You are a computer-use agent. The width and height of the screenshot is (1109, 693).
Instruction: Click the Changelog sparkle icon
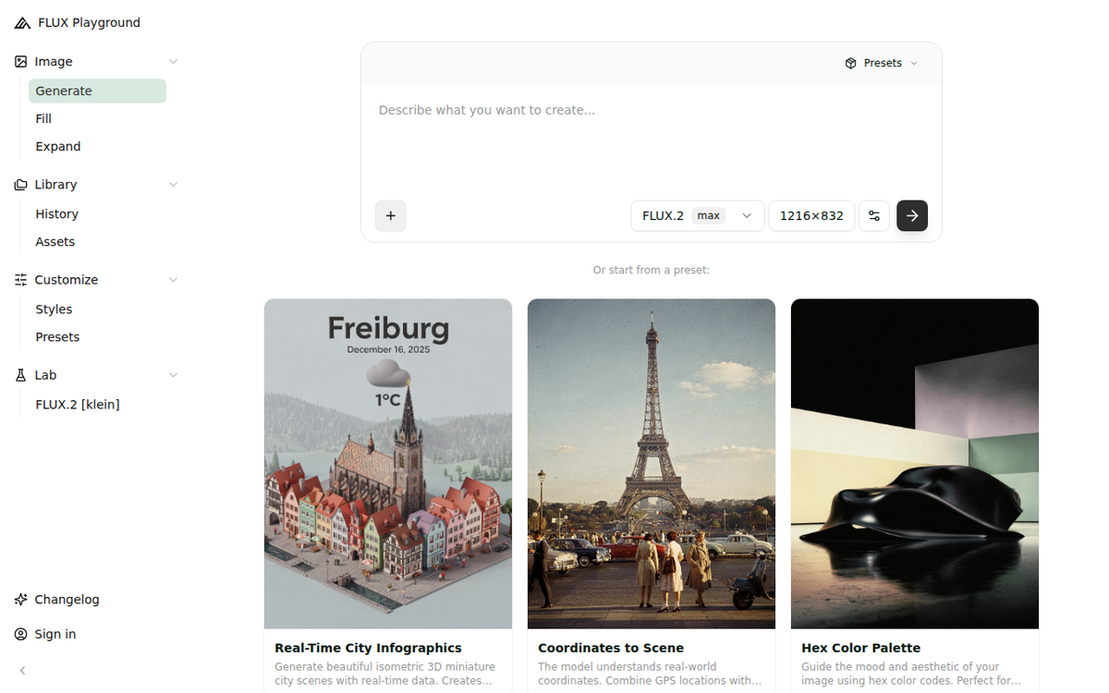click(x=21, y=600)
